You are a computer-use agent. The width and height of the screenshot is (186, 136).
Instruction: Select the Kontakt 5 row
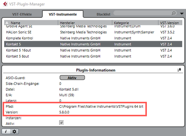[x=93, y=44]
